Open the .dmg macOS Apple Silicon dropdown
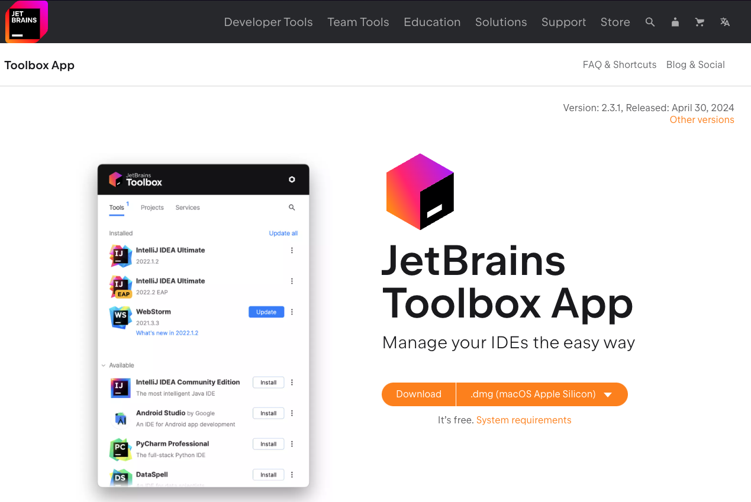 coord(542,394)
